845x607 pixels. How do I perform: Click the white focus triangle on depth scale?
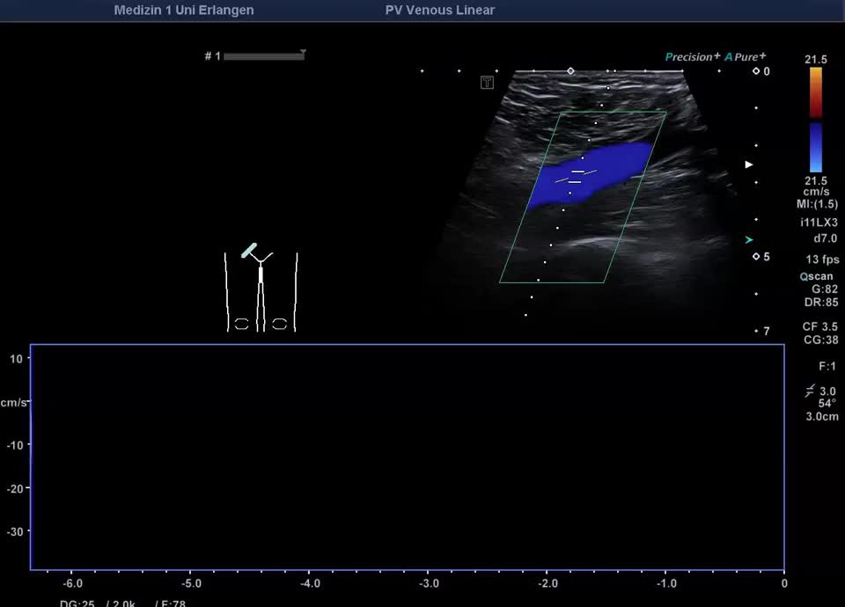(749, 165)
